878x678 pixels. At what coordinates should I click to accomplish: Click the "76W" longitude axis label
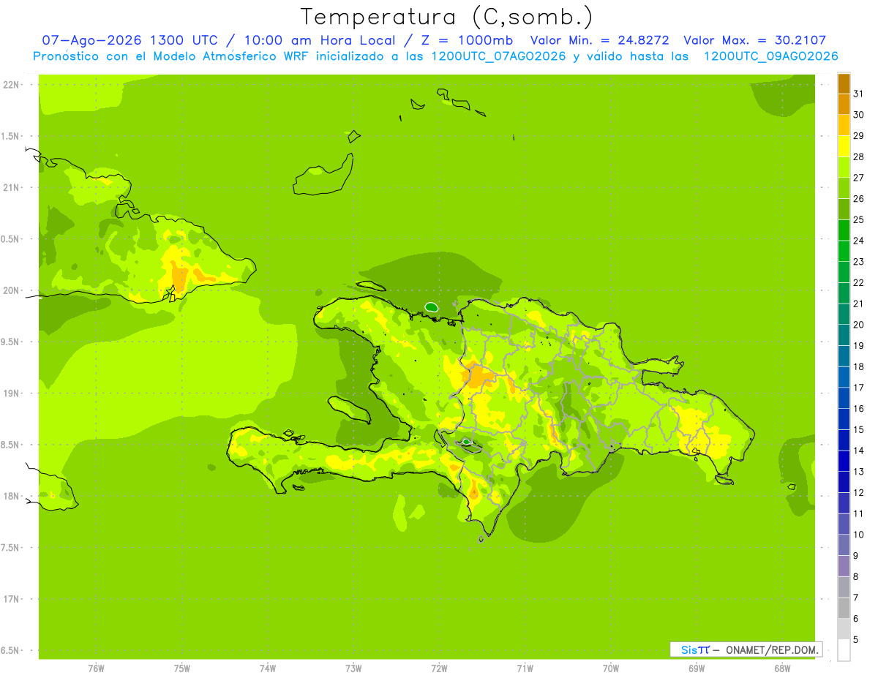coord(96,668)
